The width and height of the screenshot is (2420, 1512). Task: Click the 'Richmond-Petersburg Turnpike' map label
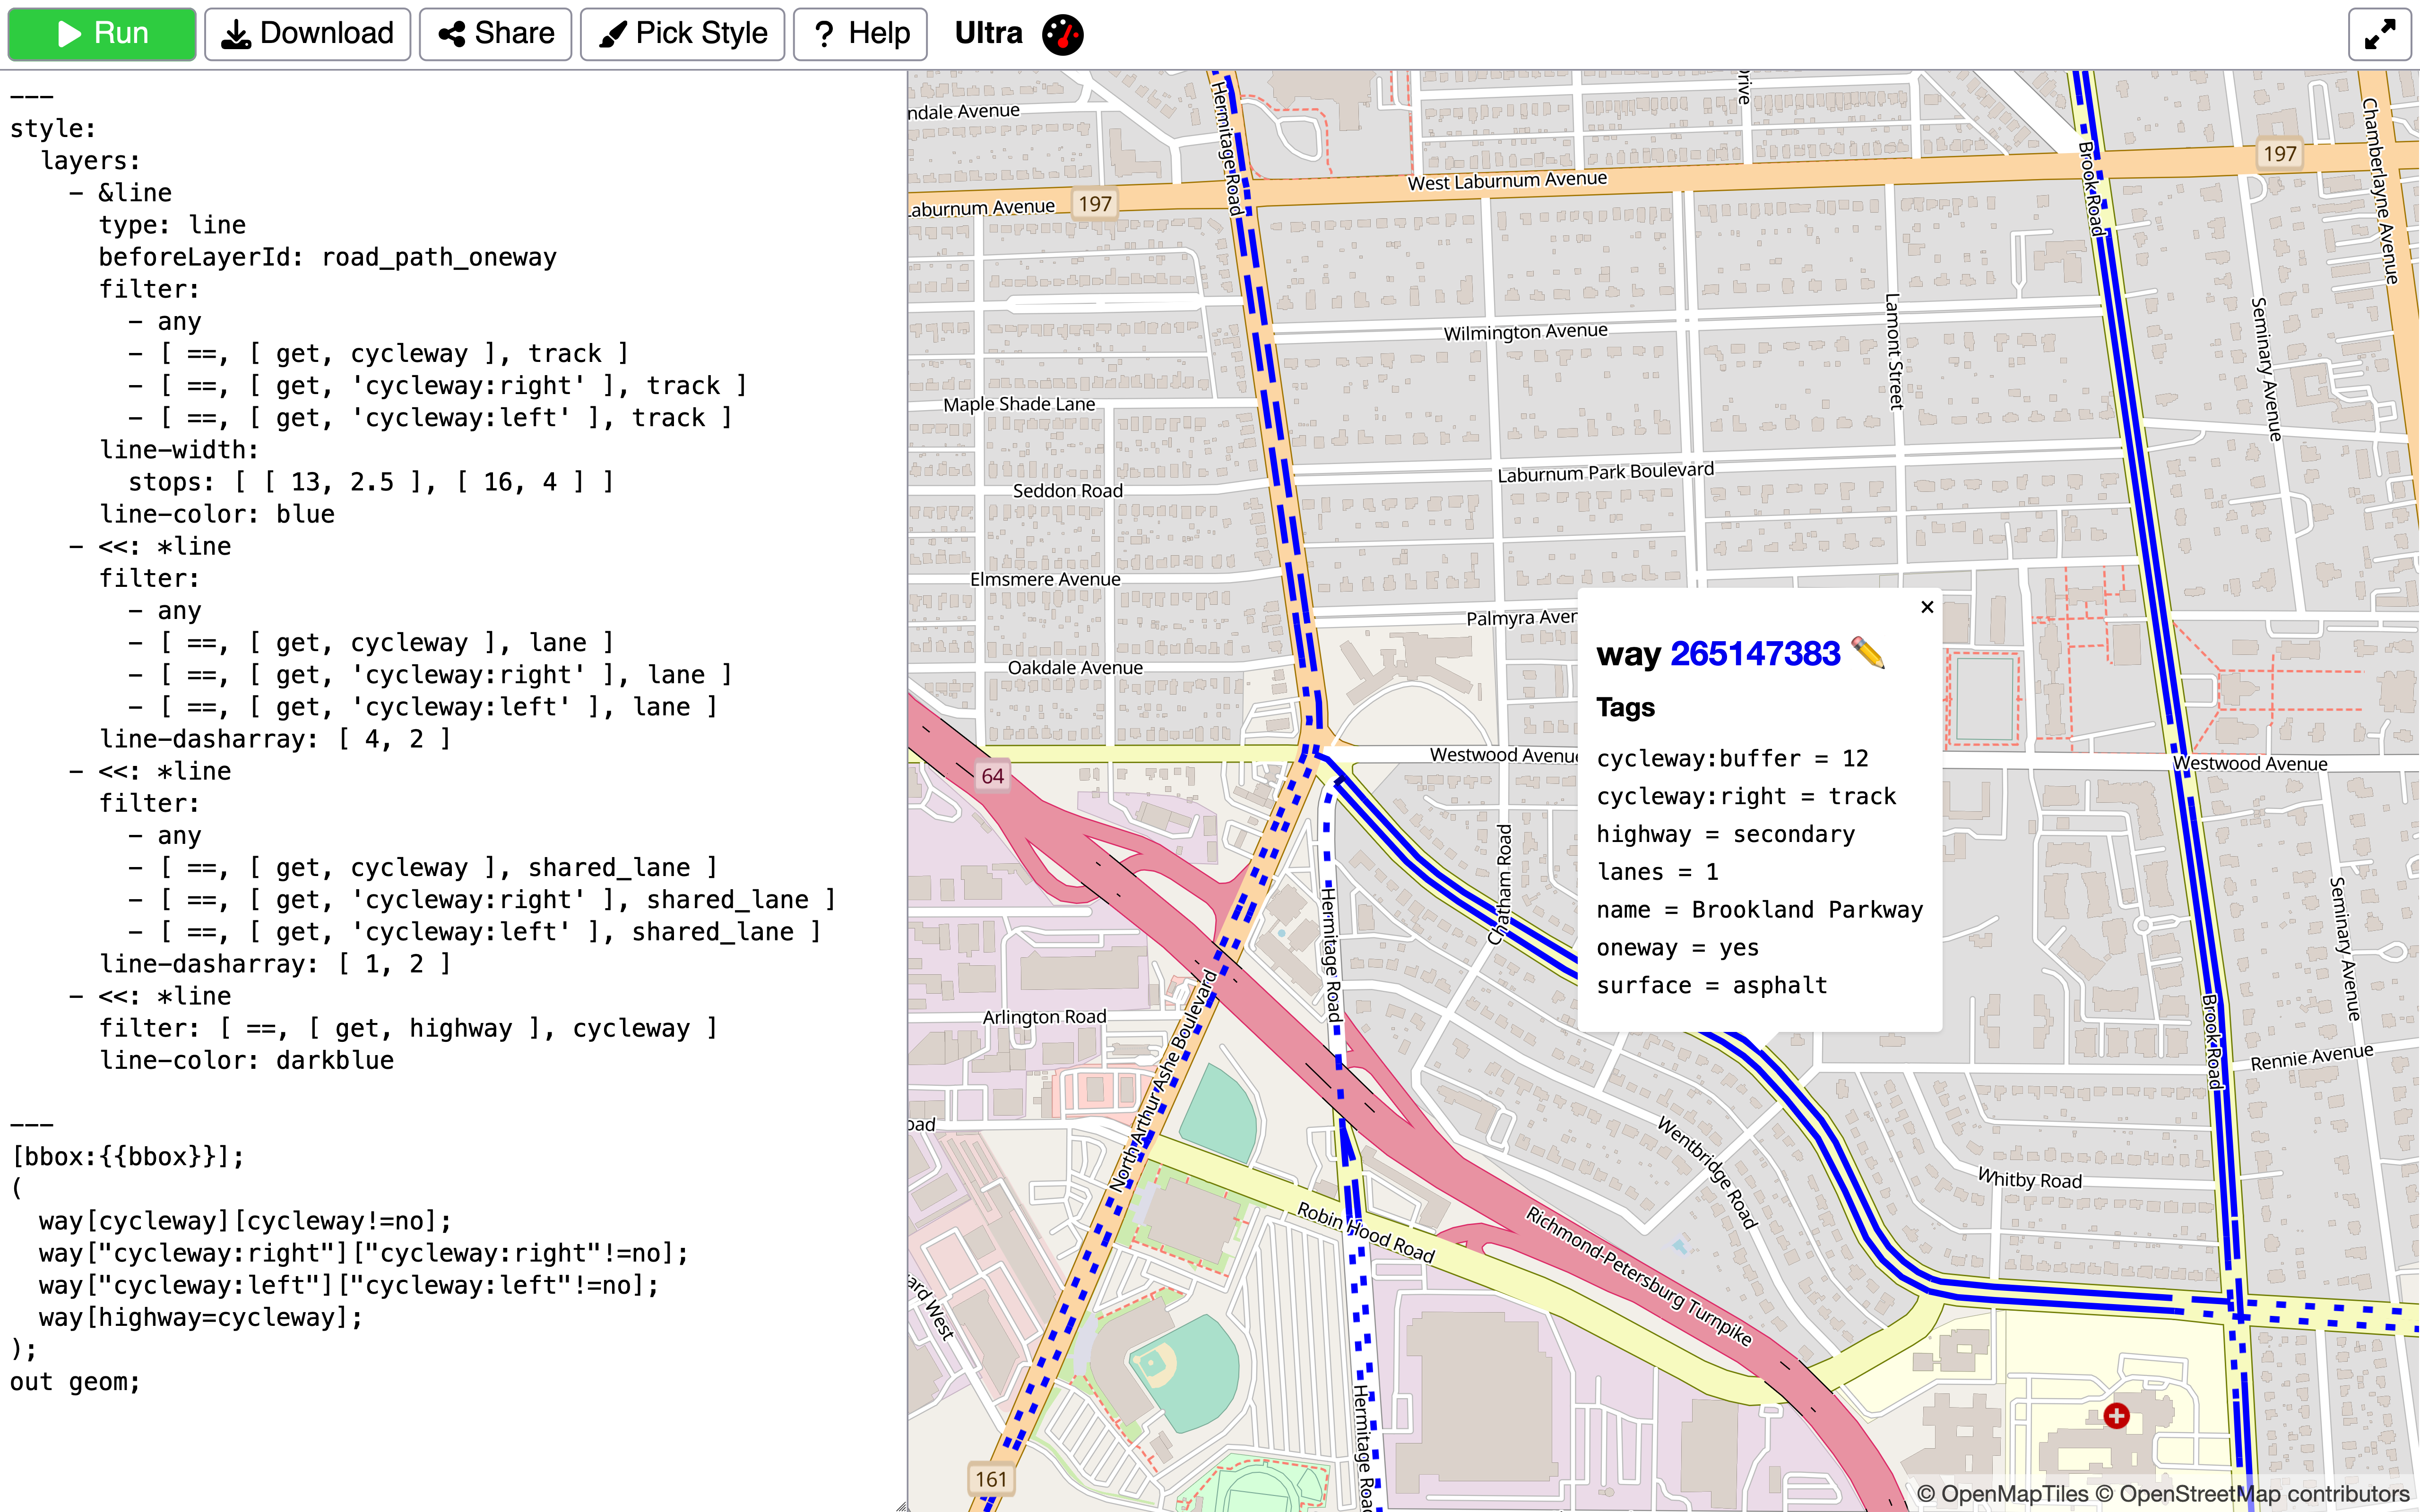pyautogui.click(x=1638, y=1276)
